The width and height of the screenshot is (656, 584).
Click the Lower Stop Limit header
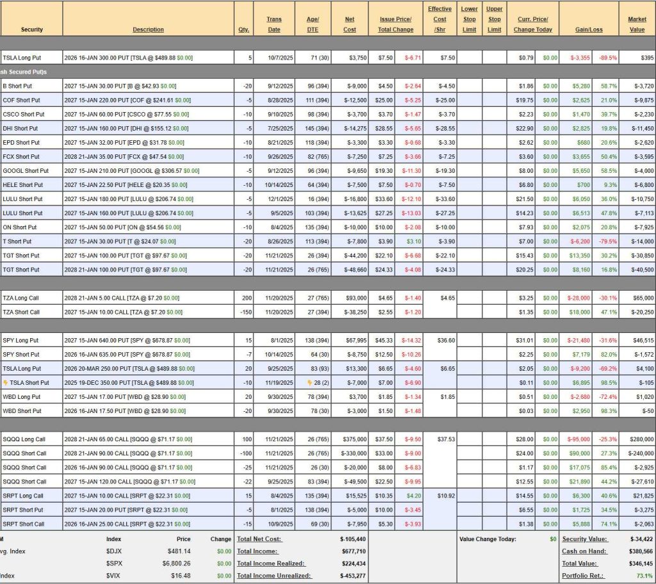pyautogui.click(x=470, y=19)
